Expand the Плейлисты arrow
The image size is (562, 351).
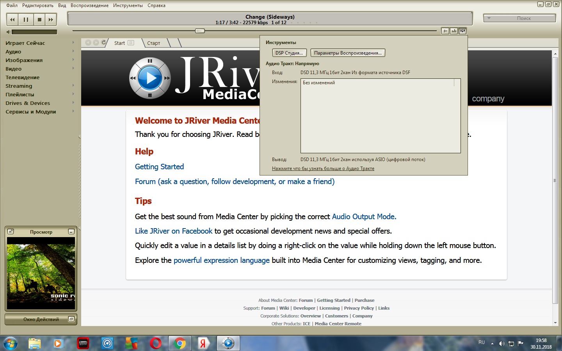tap(73, 94)
